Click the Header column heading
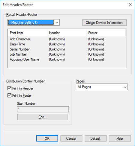This screenshot has width=135, height=146. 67,33
